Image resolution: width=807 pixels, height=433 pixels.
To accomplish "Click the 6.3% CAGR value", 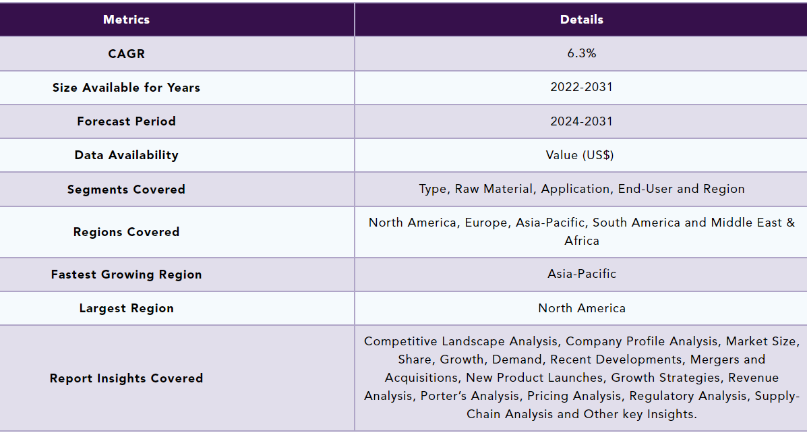I will pos(581,53).
